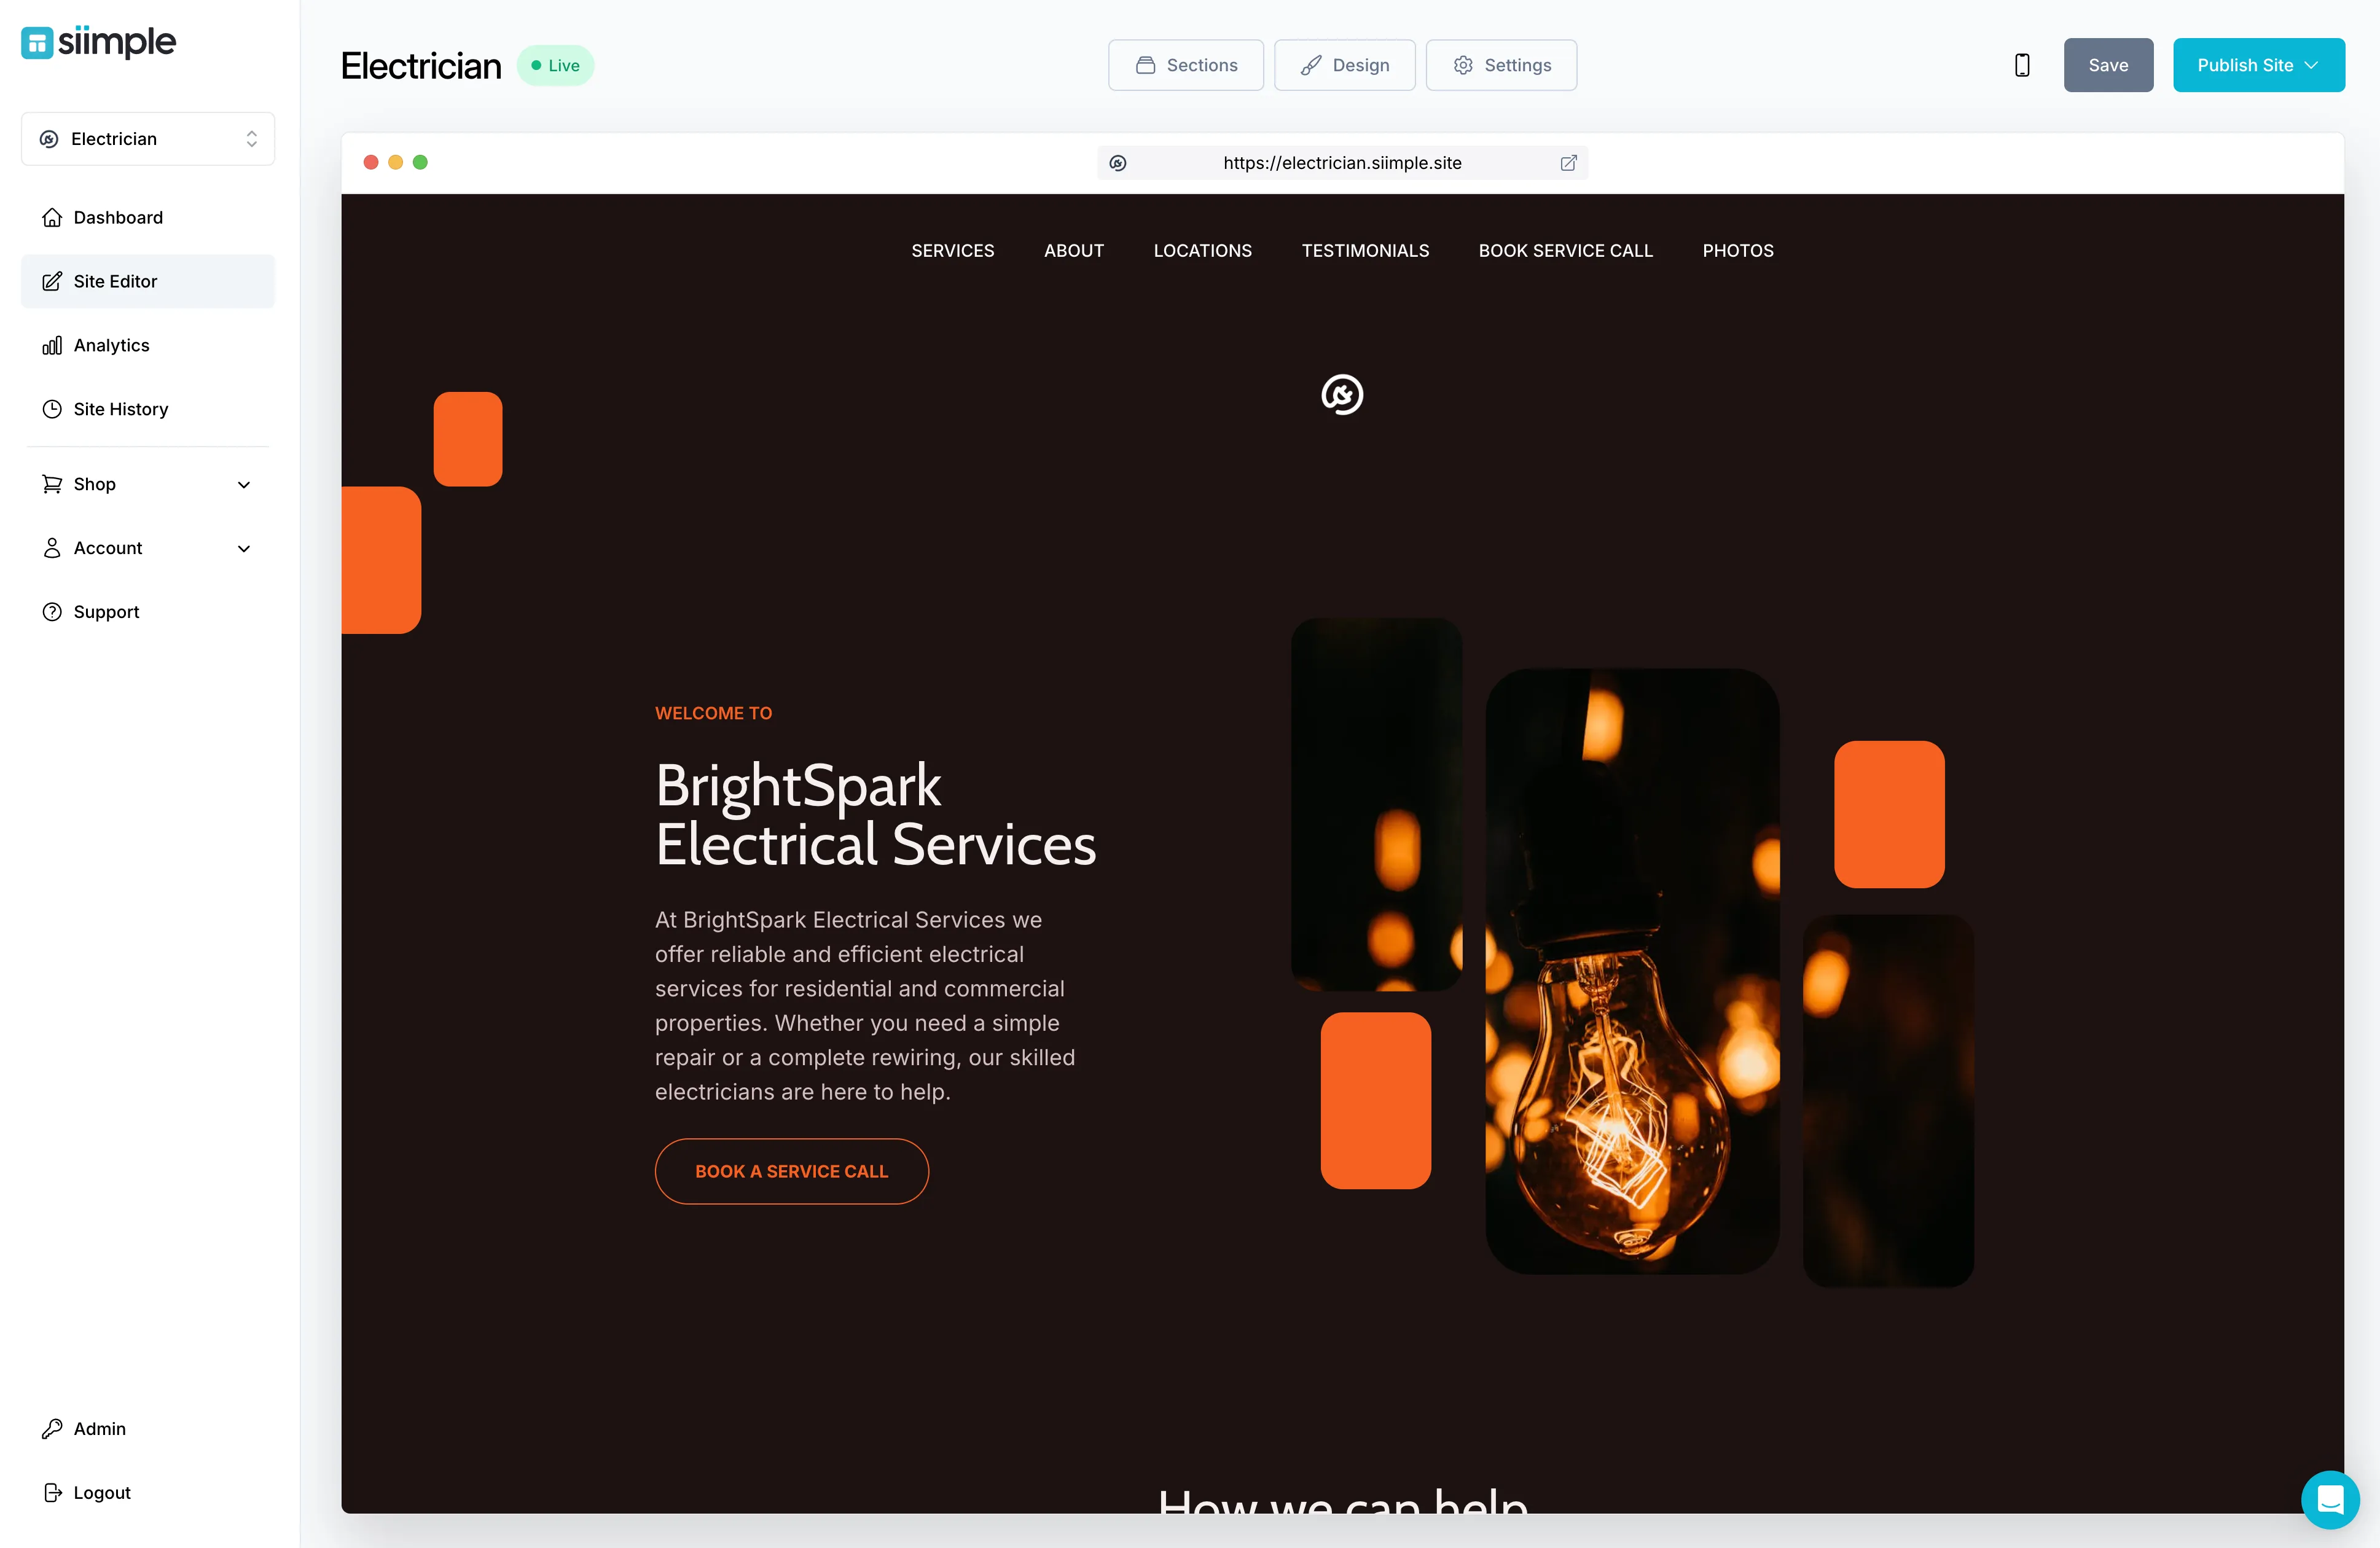Click the Electrician site dropdown

(147, 137)
